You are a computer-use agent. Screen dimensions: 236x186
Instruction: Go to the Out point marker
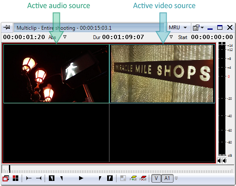[x=100, y=178]
